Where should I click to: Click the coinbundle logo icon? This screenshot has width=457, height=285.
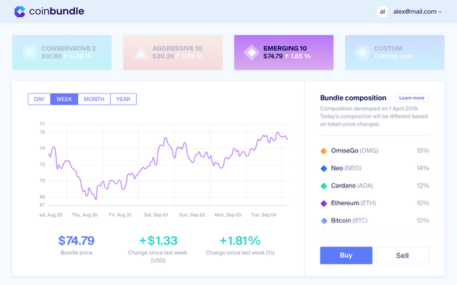click(x=20, y=11)
